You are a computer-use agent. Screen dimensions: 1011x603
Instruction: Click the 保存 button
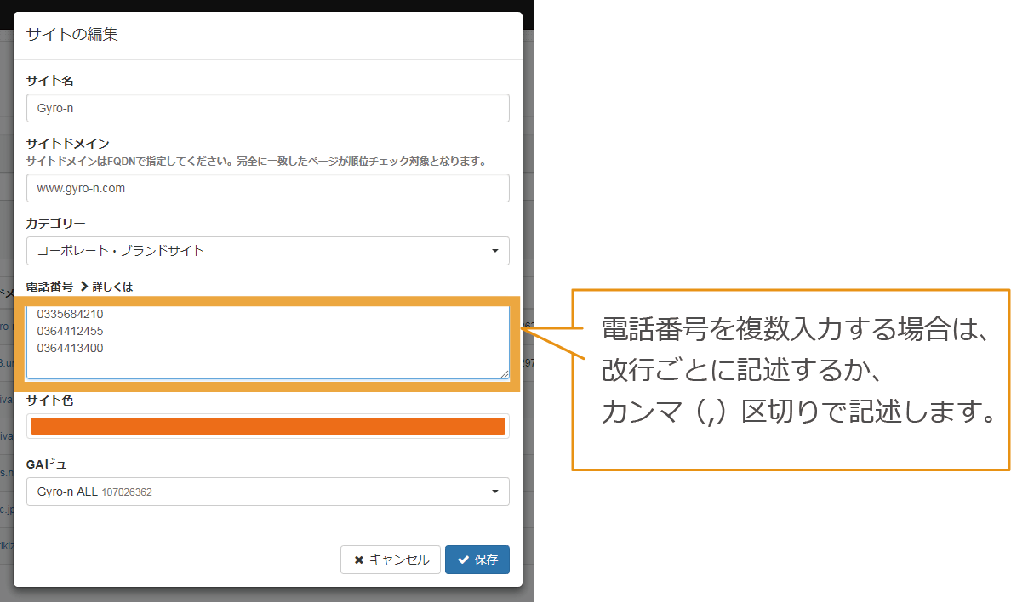pos(477,559)
